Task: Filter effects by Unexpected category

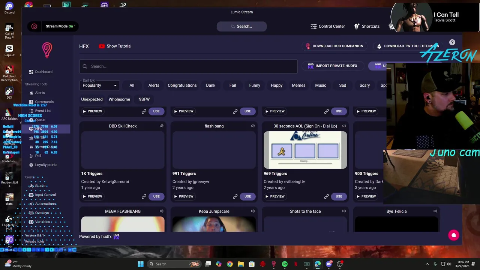Action: coord(92,99)
